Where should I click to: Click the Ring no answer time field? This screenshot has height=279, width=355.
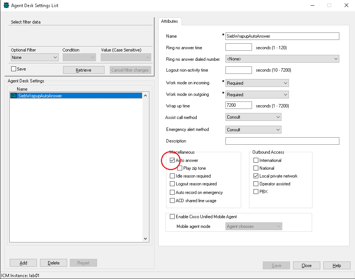click(239, 47)
